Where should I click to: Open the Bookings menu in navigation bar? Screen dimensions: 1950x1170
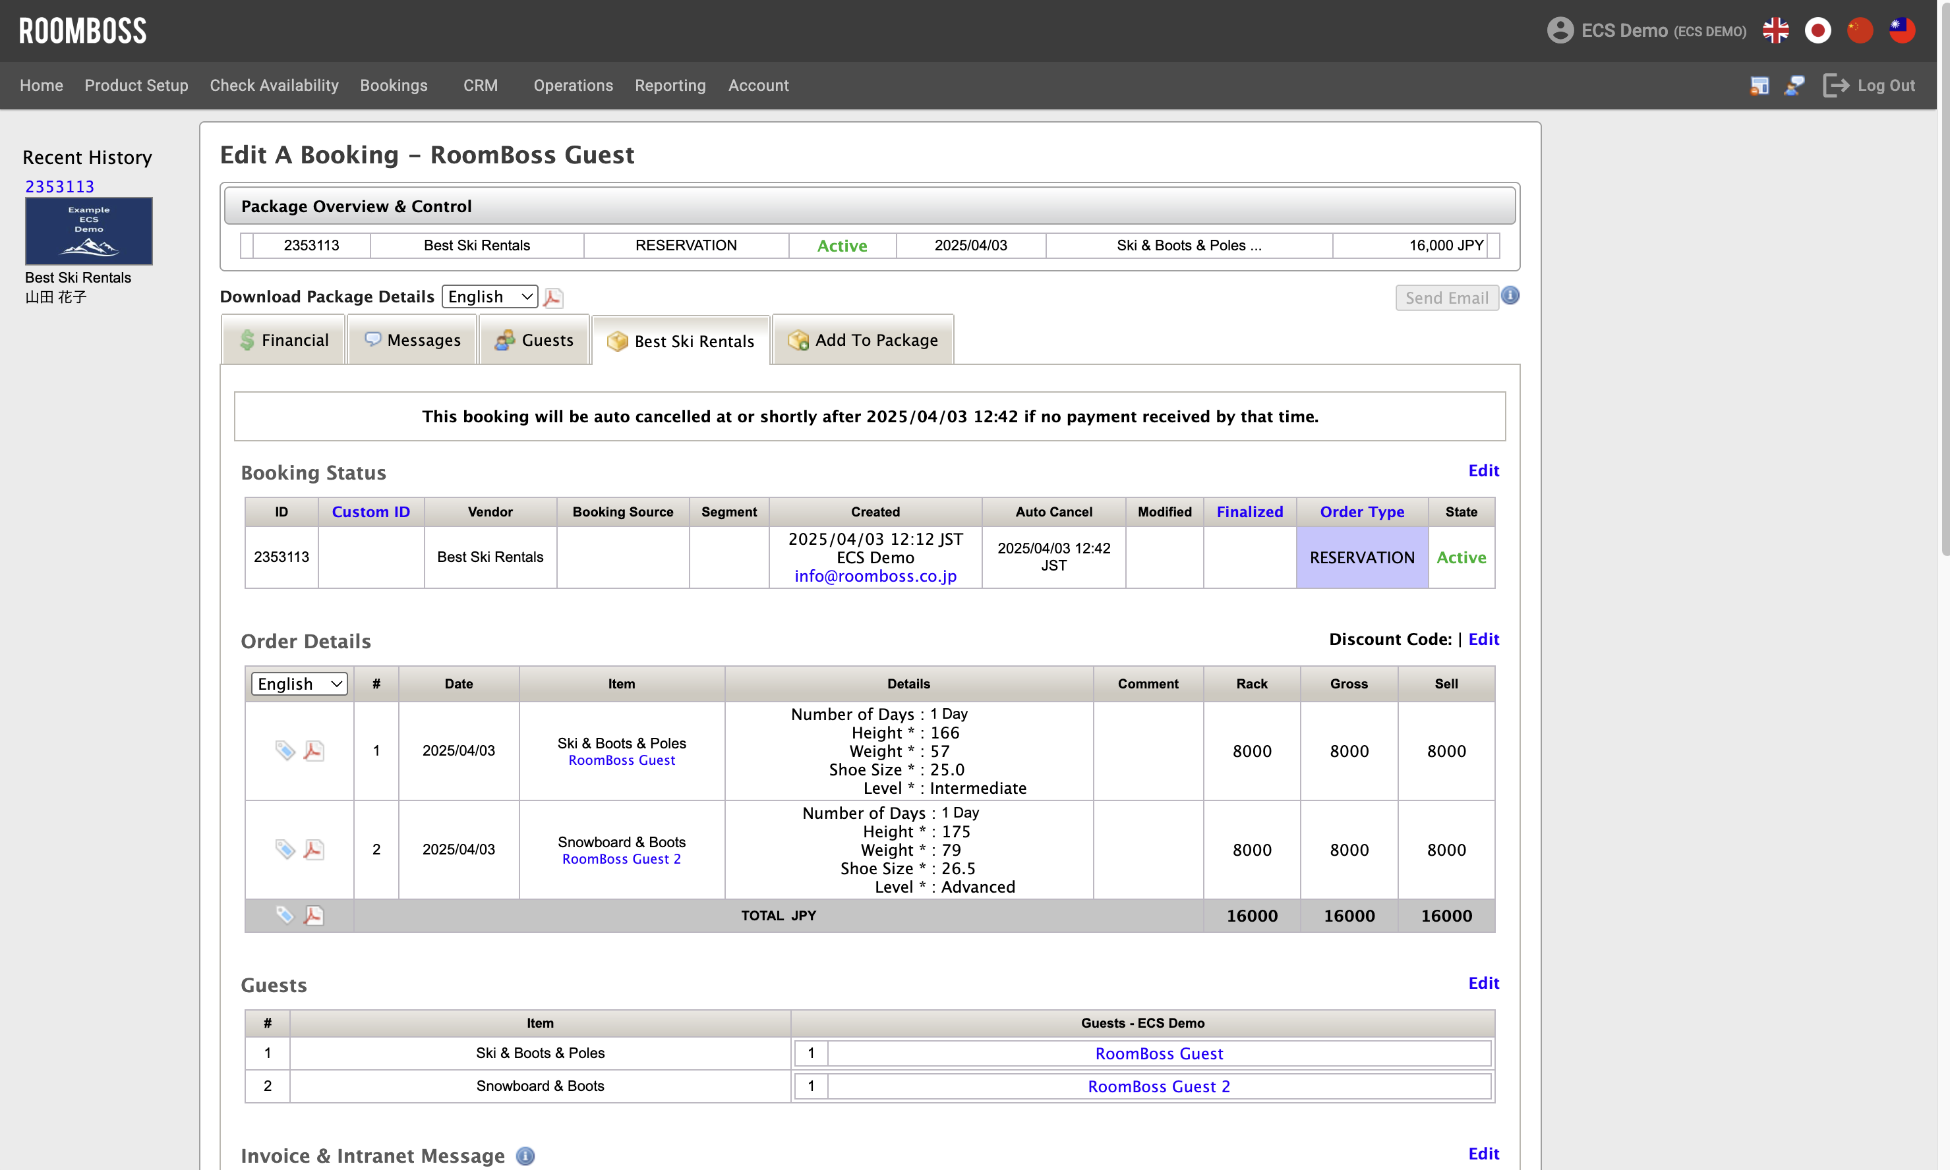point(394,85)
